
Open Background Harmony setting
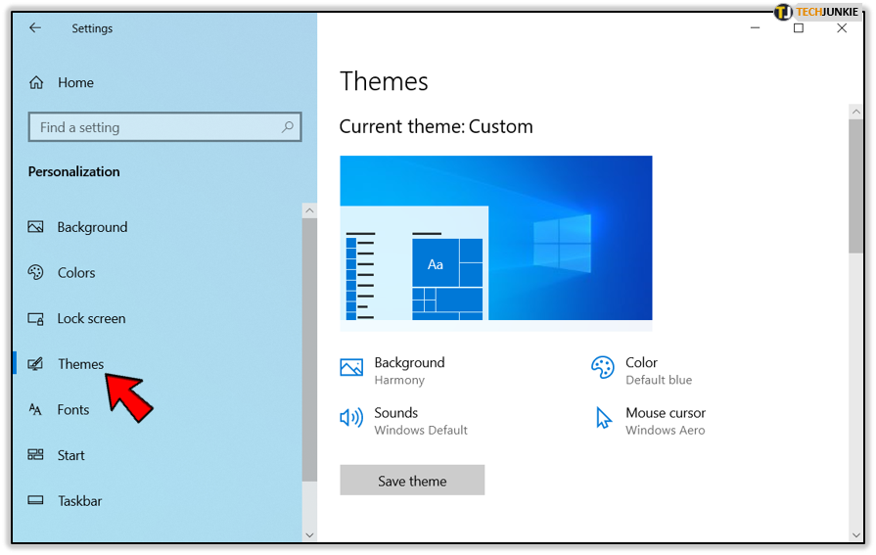pos(409,371)
